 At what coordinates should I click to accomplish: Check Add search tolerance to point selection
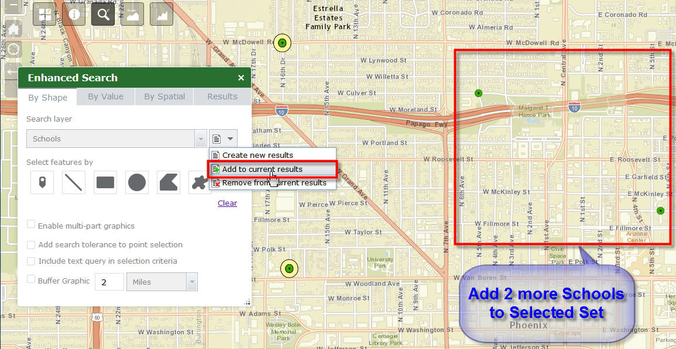tap(31, 245)
